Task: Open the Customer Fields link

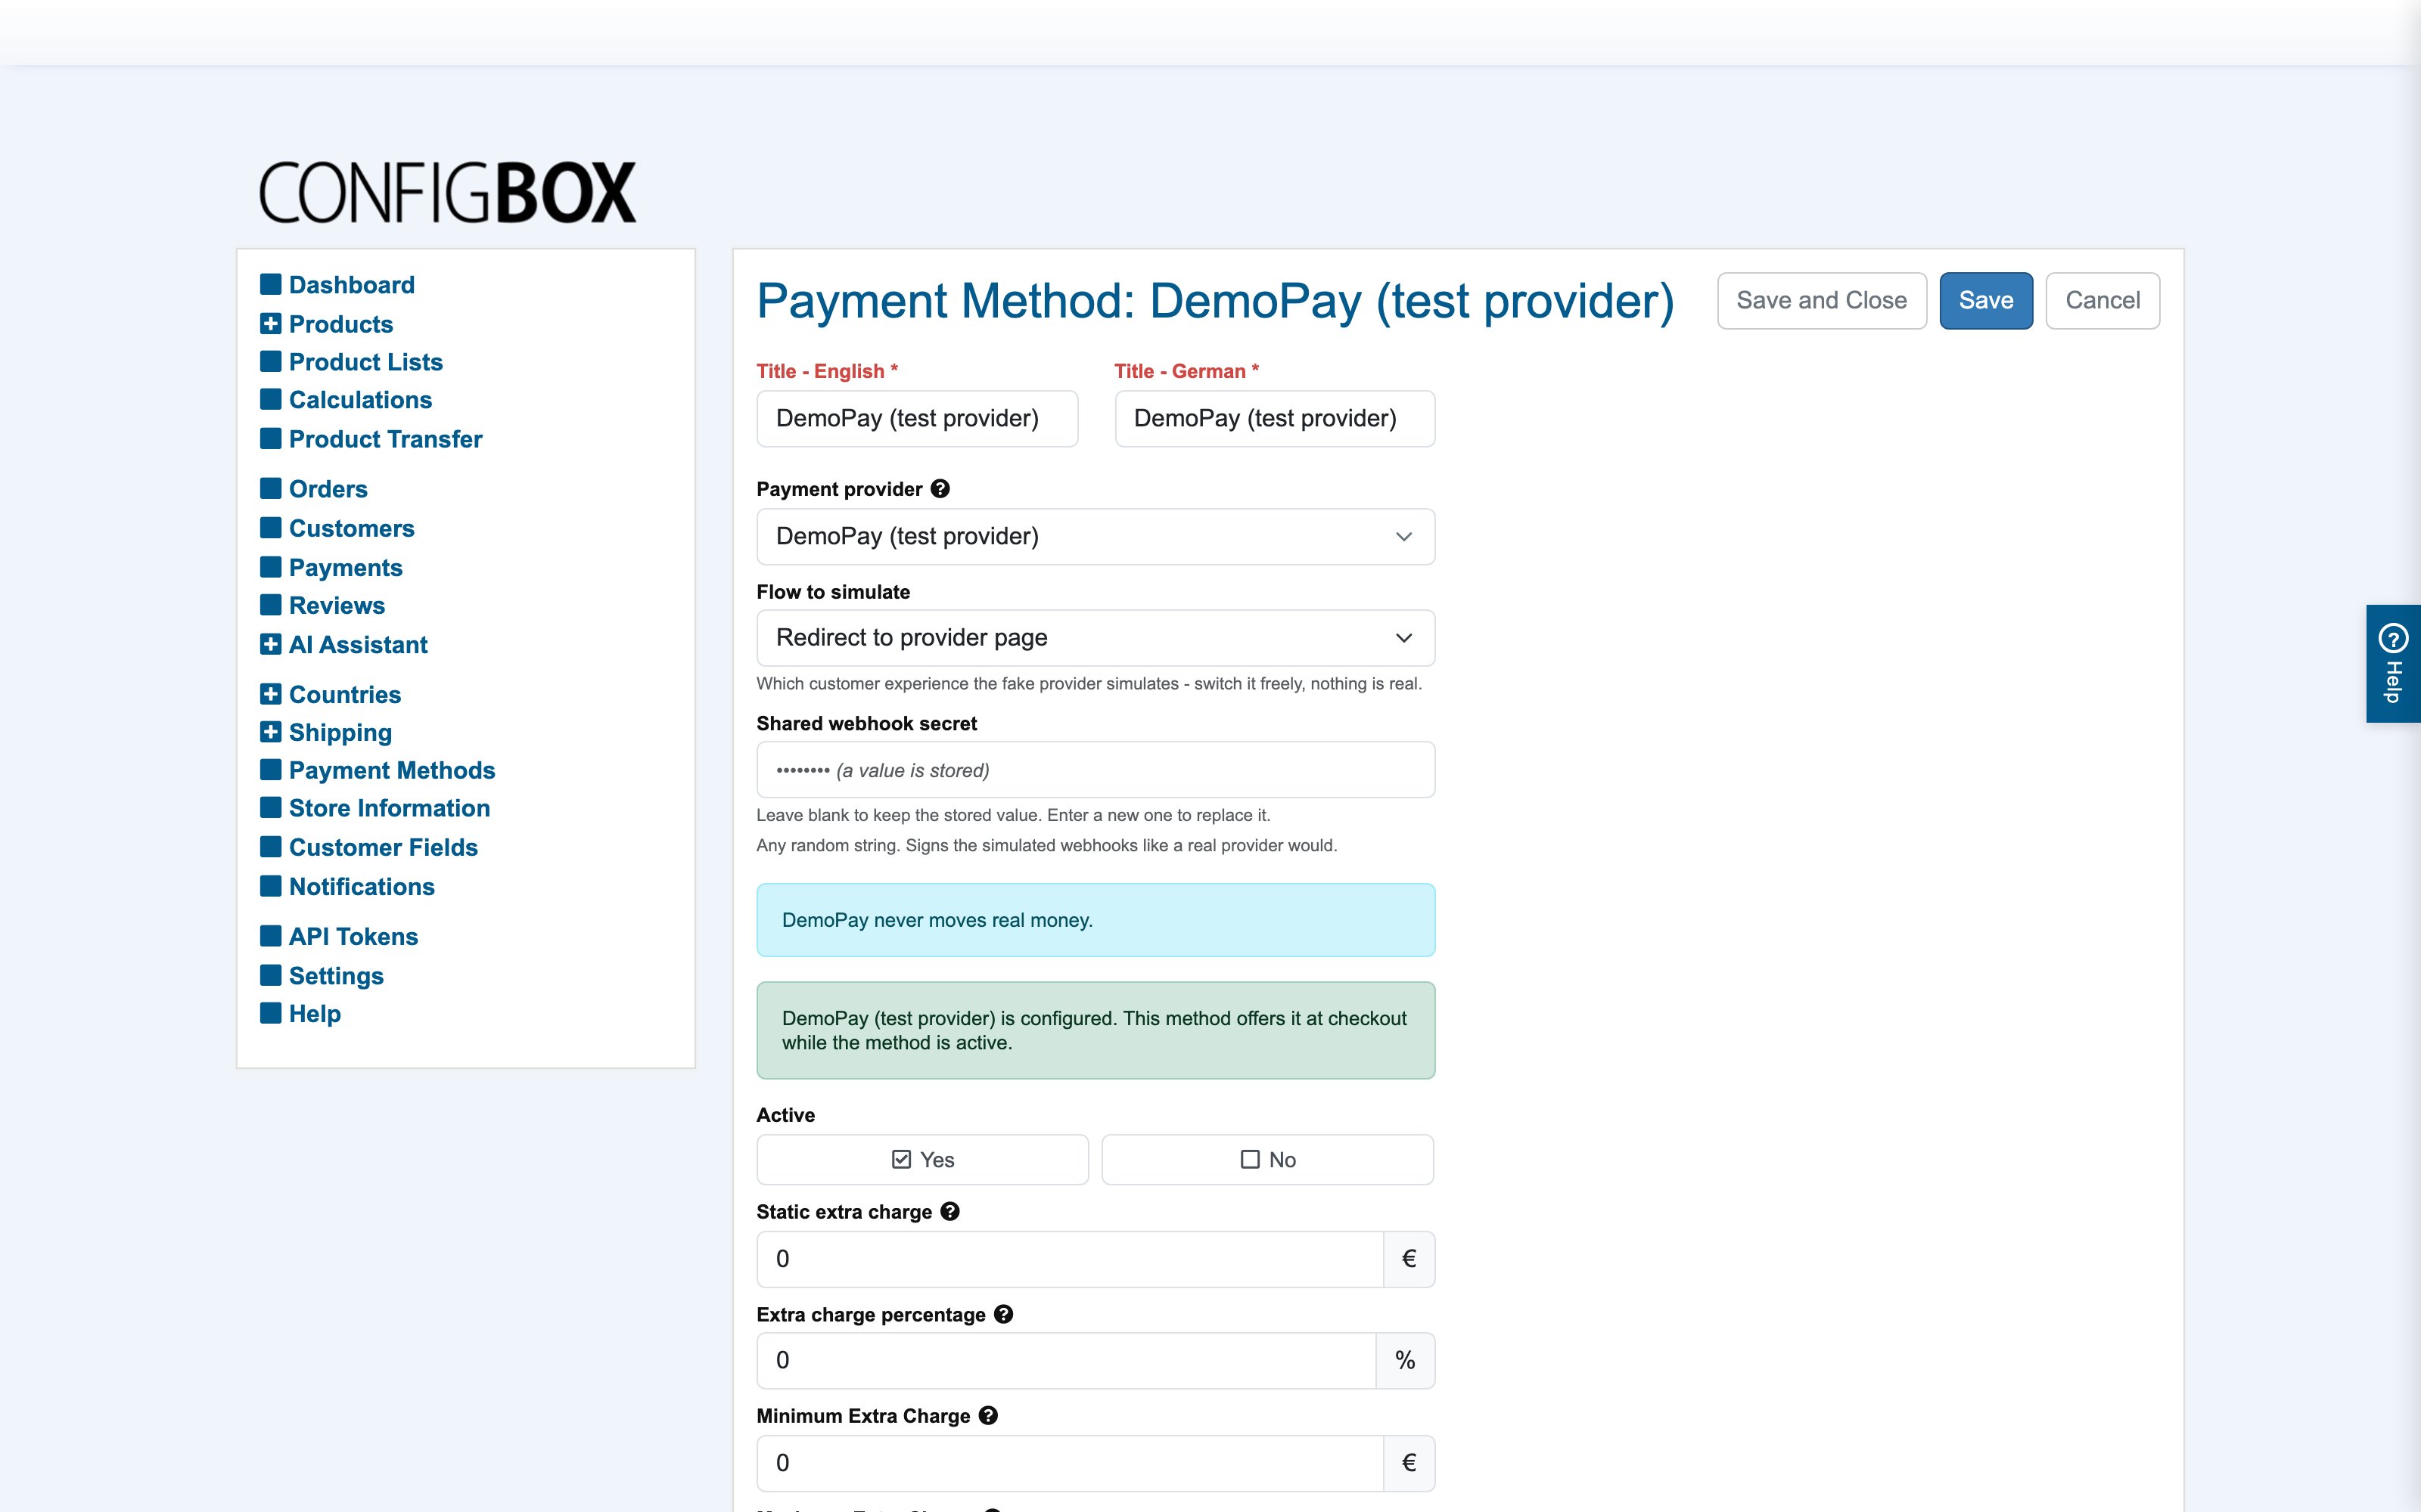Action: click(383, 848)
